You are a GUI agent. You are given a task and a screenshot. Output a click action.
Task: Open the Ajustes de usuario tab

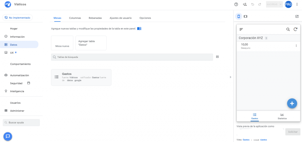(x=121, y=18)
